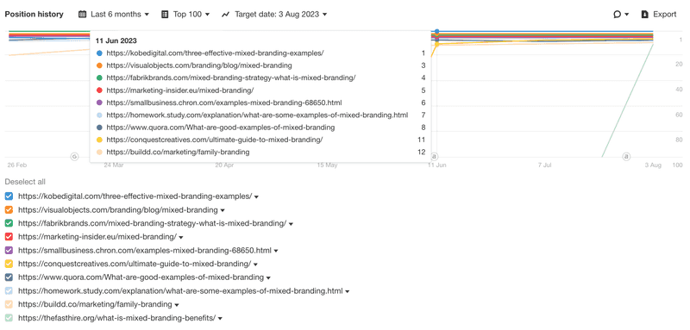
Task: Click the trend line icon beside Target date
Action: (x=225, y=15)
